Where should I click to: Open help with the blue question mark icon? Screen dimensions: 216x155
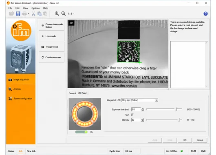coord(205,13)
